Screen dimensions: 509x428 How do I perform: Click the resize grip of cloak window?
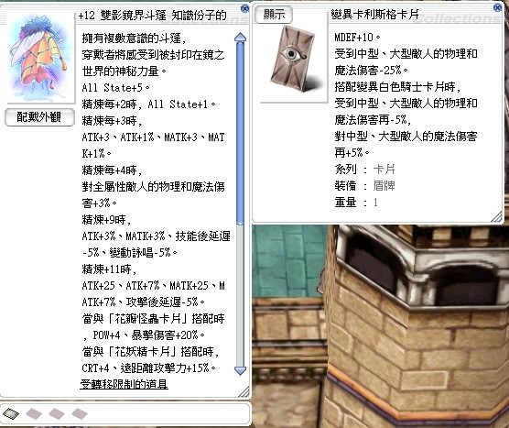pos(244,391)
